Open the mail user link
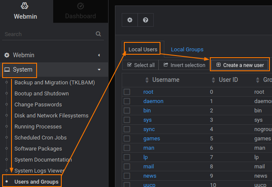 pyautogui.click(x=149, y=167)
